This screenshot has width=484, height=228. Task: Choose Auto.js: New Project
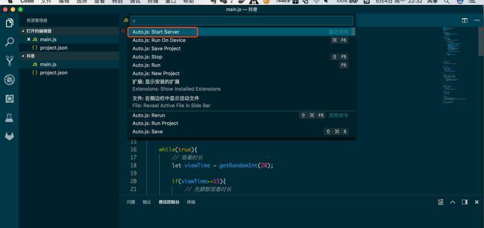click(241, 73)
